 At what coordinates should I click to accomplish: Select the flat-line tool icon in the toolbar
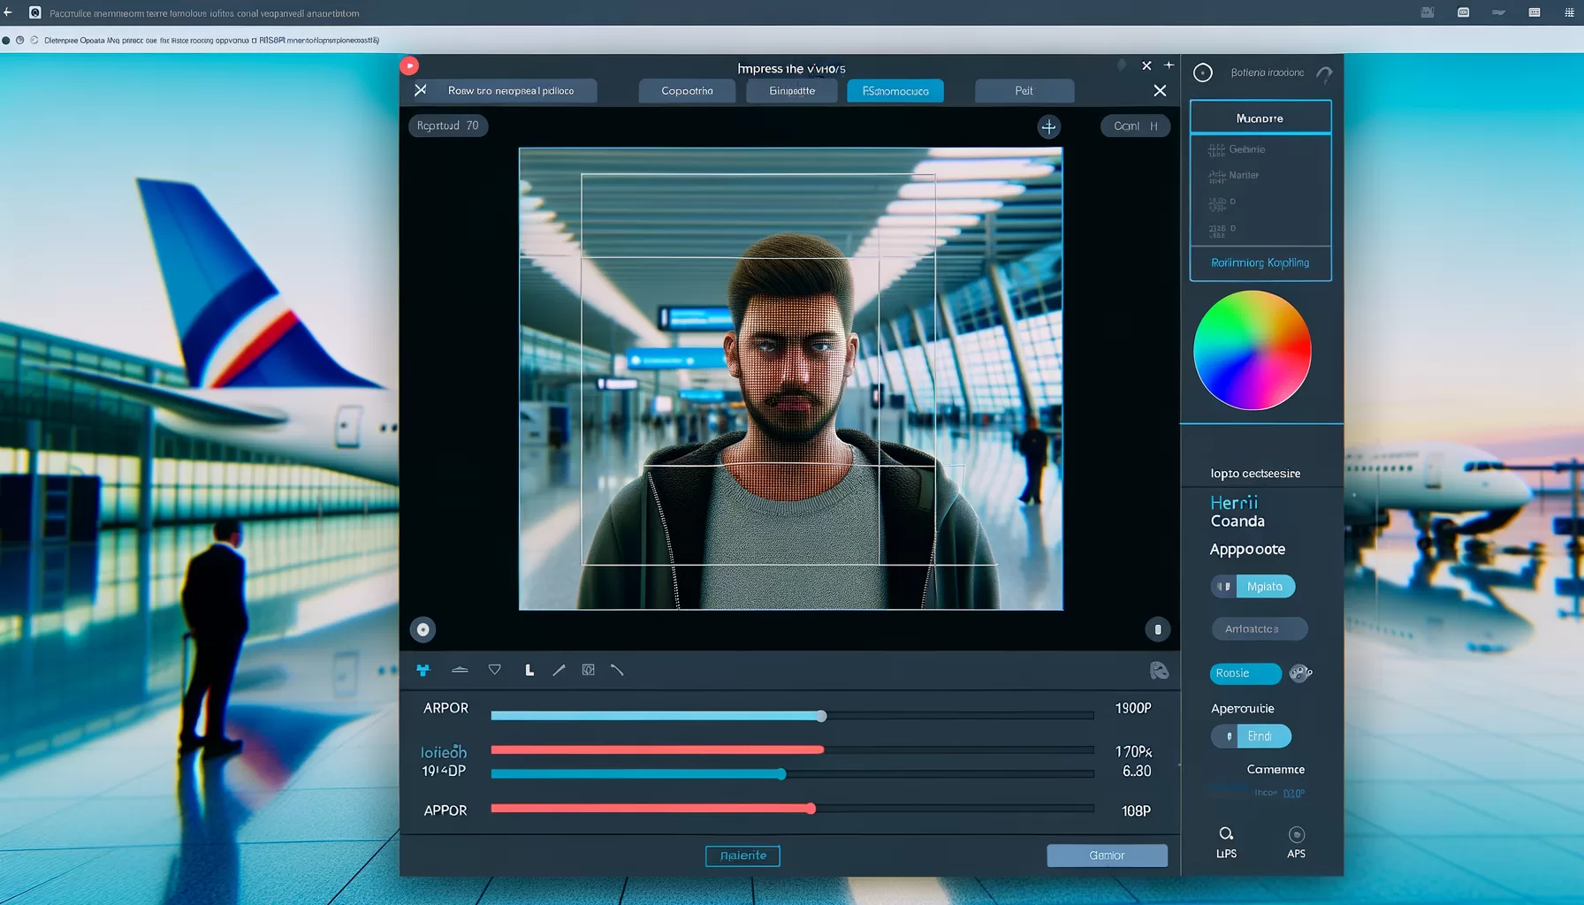460,670
